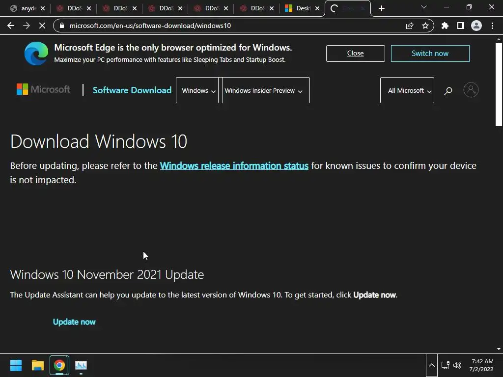Open the clock showing 7:42 AM
This screenshot has width=503, height=377.
pyautogui.click(x=481, y=365)
